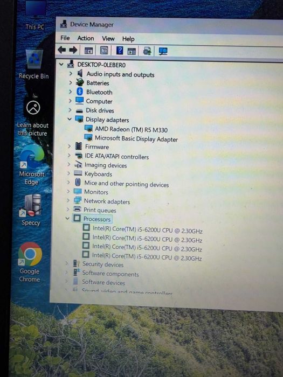The image size is (283, 377).
Task: Click the Firmware category icon
Action: (x=79, y=146)
